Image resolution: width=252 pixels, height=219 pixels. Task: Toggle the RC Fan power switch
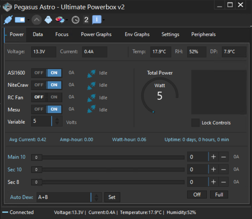47,97
